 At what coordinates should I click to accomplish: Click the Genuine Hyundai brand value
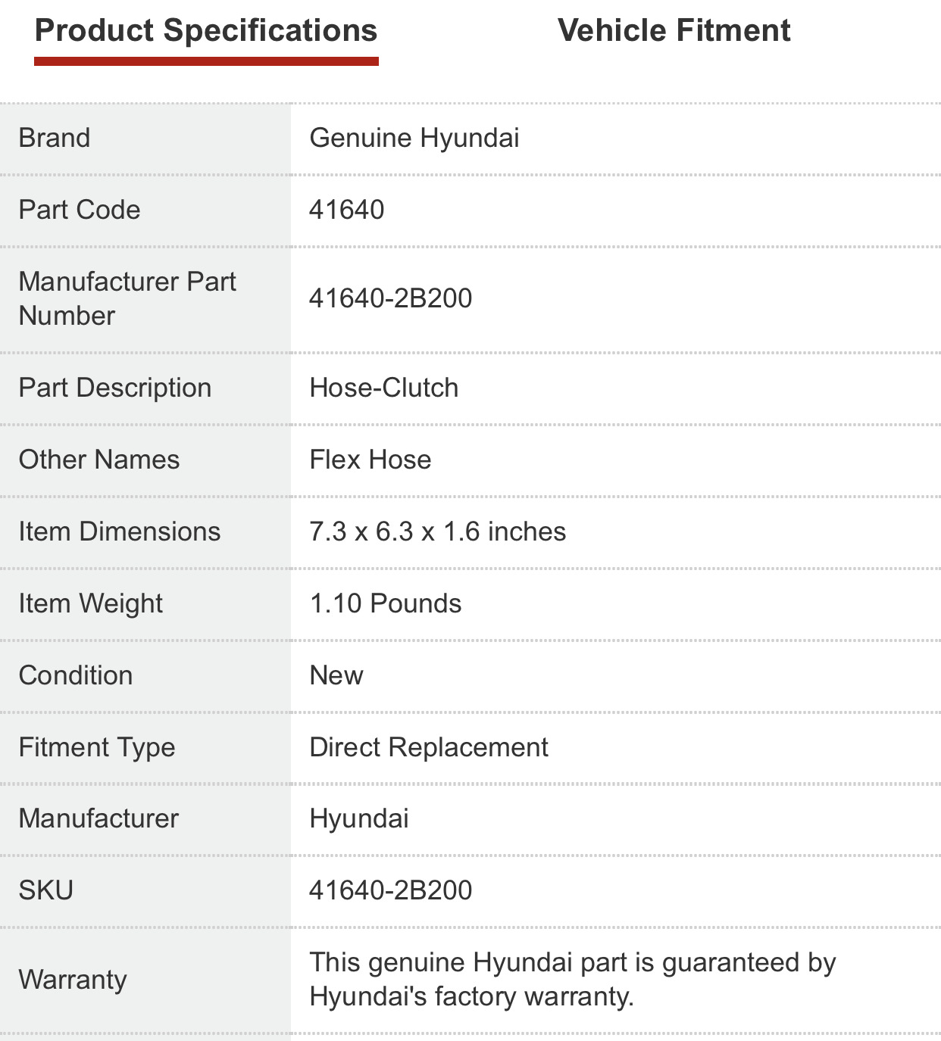click(x=414, y=138)
